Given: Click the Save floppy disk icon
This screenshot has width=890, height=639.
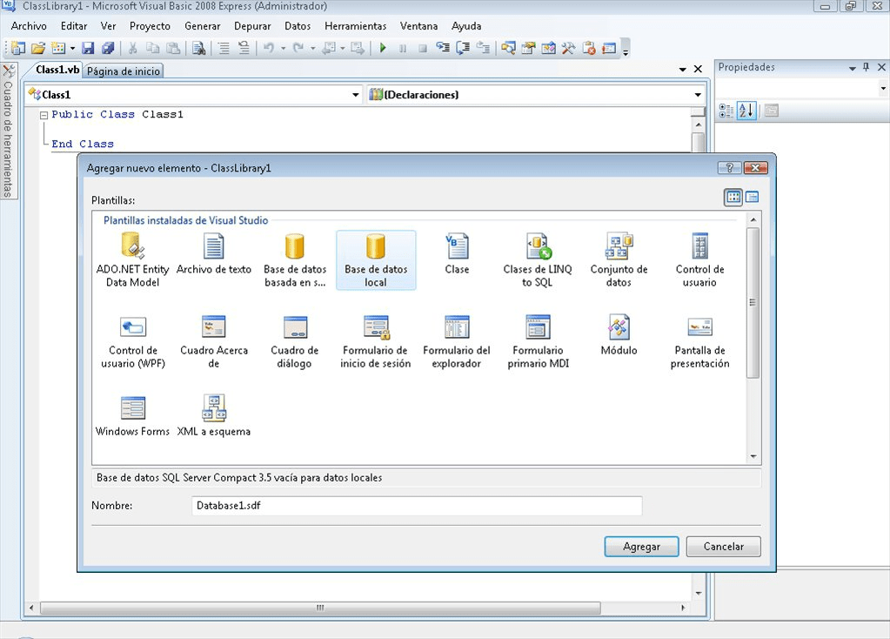Looking at the screenshot, I should tap(87, 48).
